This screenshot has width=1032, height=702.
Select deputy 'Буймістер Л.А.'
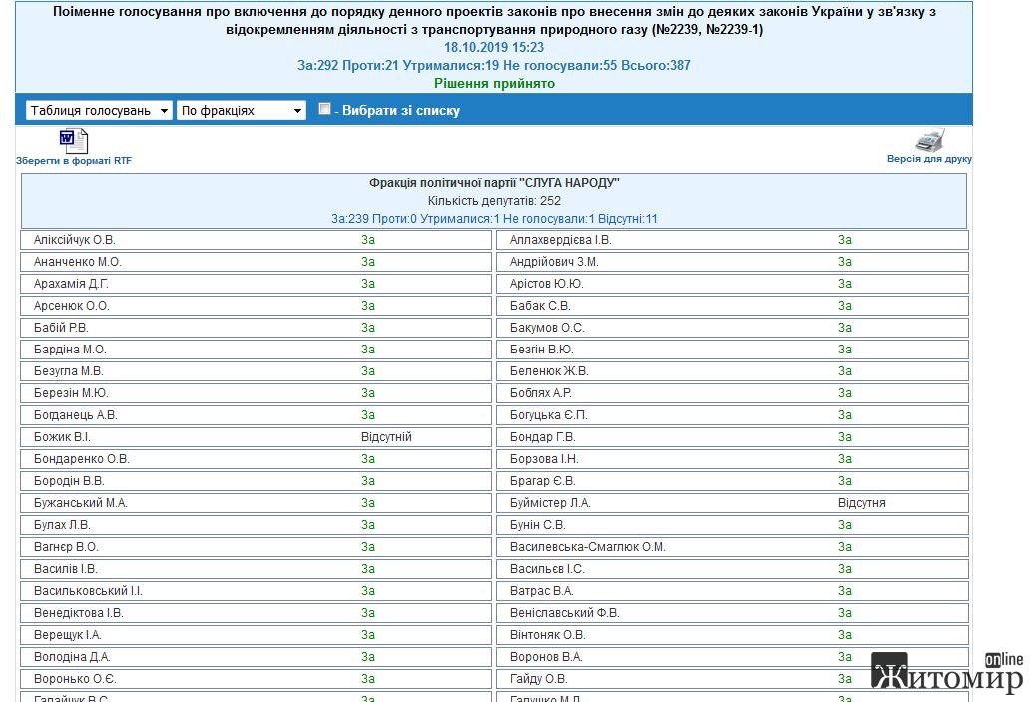550,503
